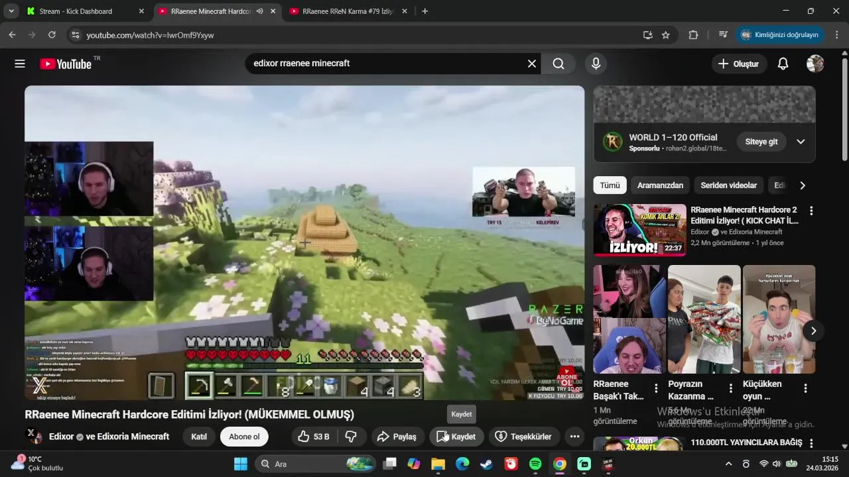This screenshot has height=477, width=849.
Task: Open the Poyrazın Kazanma short thumbnail
Action: coord(704,319)
